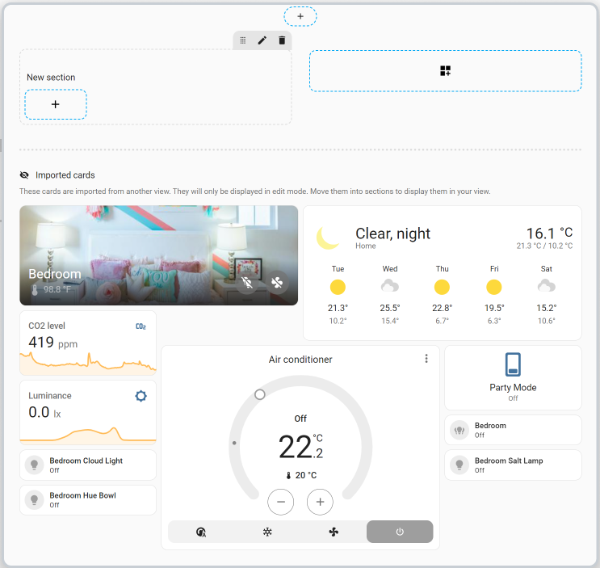Decrease temperature with the minus button

tap(281, 502)
